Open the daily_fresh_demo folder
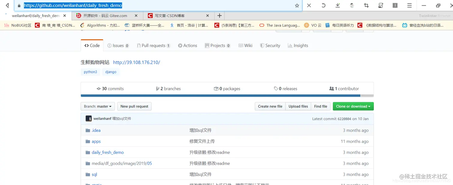 tap(108, 152)
